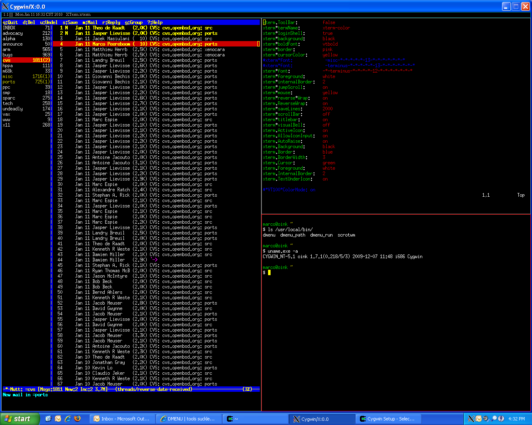Image resolution: width=532 pixels, height=425 pixels.
Task: Select message 5 from Matthieu Herrb xenocara
Action: 156,49
